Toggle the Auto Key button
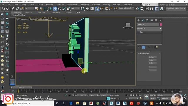The width and height of the screenshot is (188, 106). tap(153, 95)
